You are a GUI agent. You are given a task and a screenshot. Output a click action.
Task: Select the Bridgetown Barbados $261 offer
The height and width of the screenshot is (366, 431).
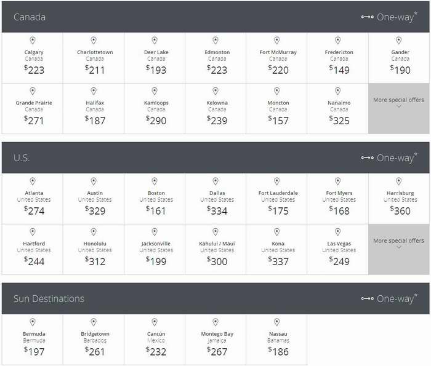pyautogui.click(x=94, y=340)
